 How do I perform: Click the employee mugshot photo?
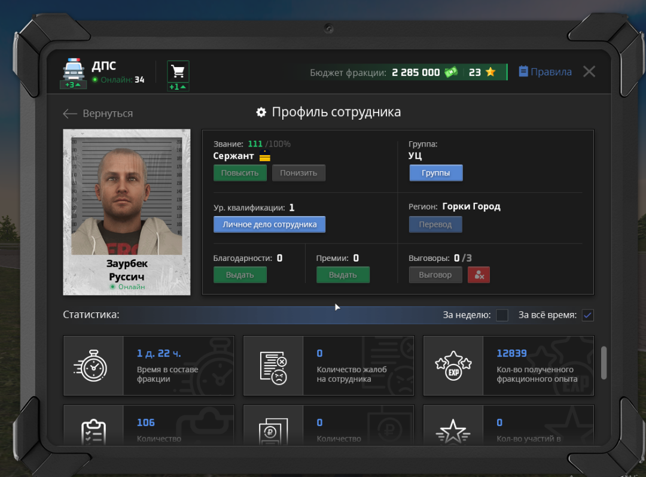coord(126,199)
